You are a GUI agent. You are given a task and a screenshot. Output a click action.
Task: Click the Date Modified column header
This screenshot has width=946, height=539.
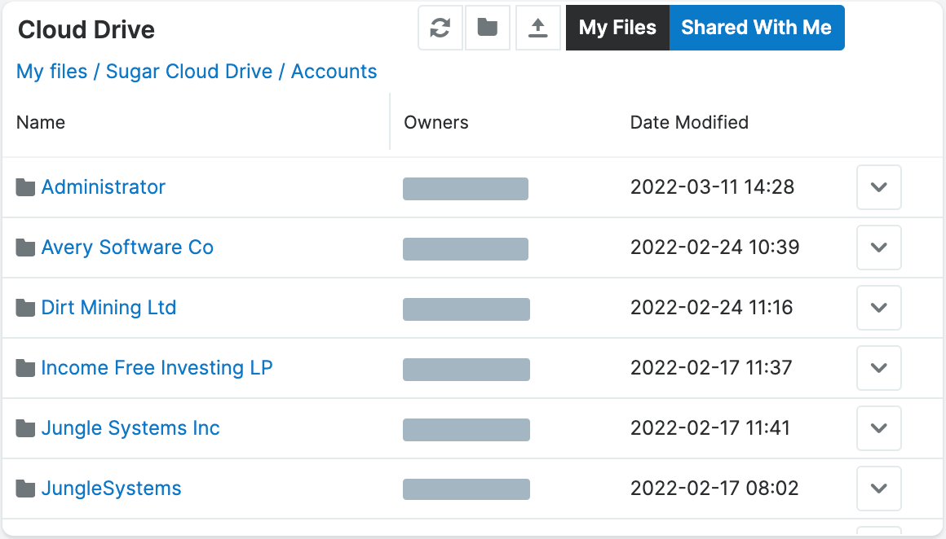coord(689,122)
